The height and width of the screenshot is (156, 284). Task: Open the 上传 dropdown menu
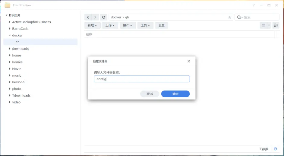point(110,25)
